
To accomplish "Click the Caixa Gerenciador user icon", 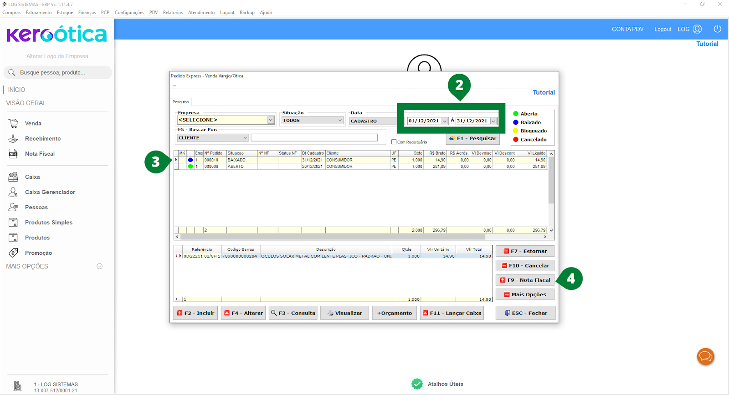I will pos(13,192).
